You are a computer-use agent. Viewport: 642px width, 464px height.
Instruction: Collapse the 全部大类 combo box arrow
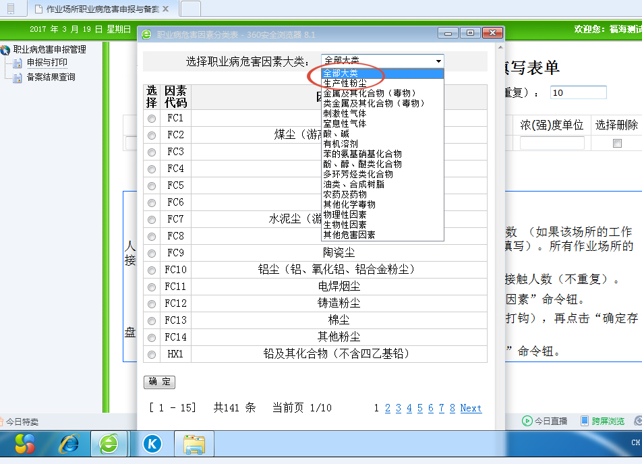tap(439, 60)
